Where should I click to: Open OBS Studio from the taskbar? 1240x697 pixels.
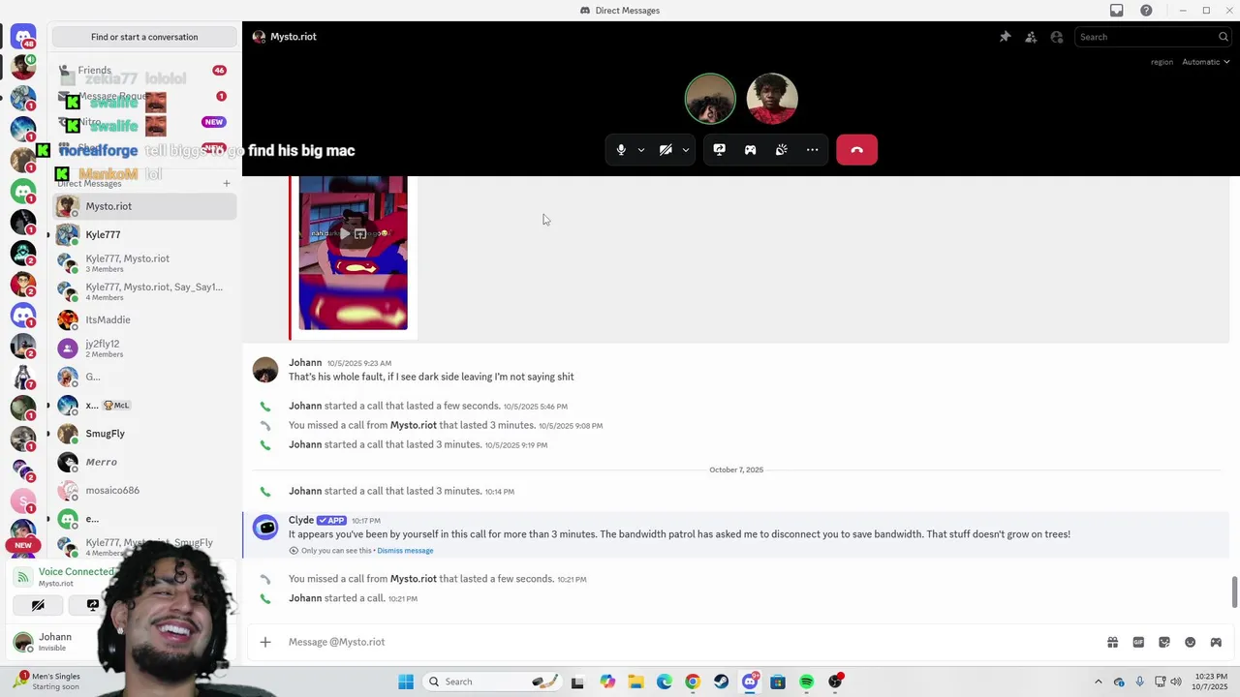pyautogui.click(x=835, y=682)
